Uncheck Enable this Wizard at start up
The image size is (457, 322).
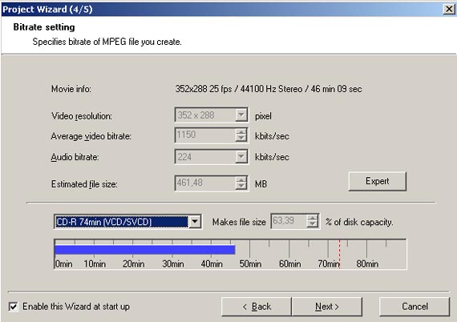(x=13, y=307)
